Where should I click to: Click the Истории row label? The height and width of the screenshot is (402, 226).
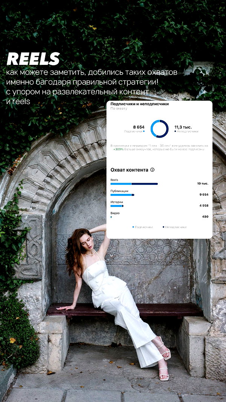click(117, 202)
